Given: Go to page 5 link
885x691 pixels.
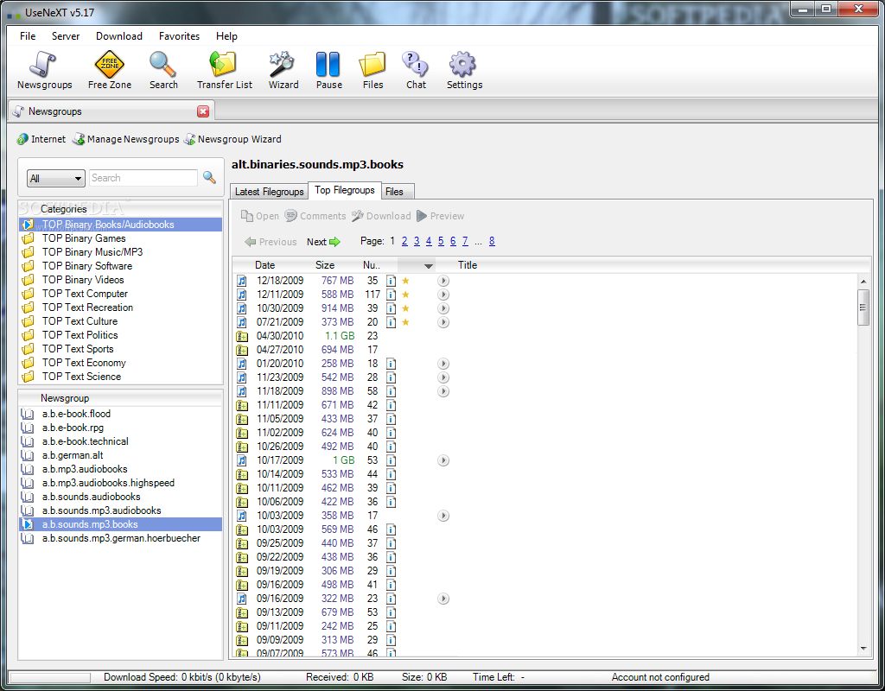Looking at the screenshot, I should pyautogui.click(x=441, y=241).
